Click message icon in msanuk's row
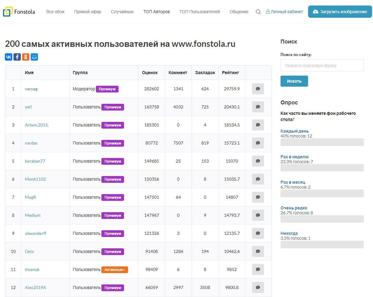Image resolution: width=373 pixels, height=297 pixels. pos(258,269)
